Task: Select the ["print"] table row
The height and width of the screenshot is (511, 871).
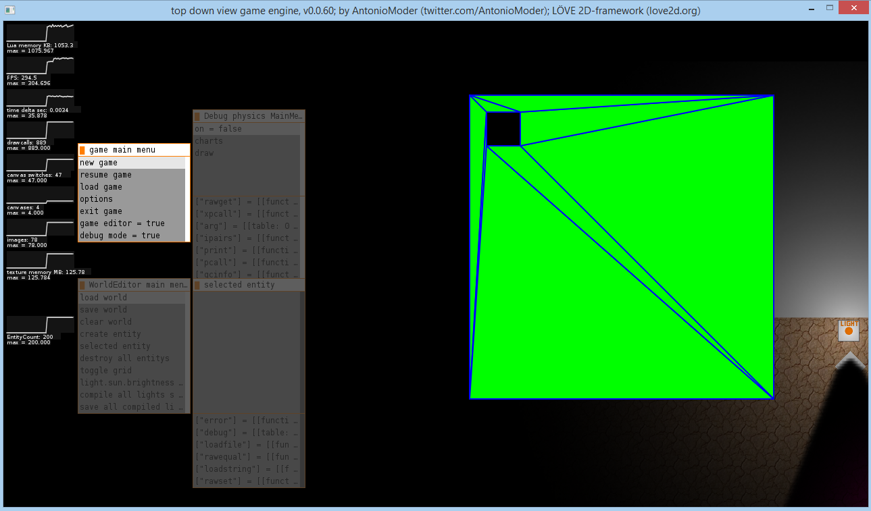Action: click(247, 250)
